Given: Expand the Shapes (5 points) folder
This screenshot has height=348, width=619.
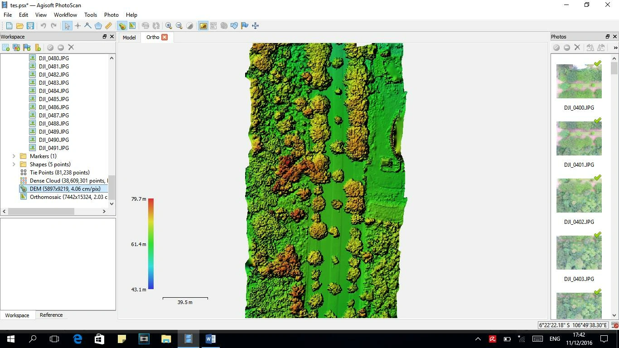Looking at the screenshot, I should (x=14, y=164).
